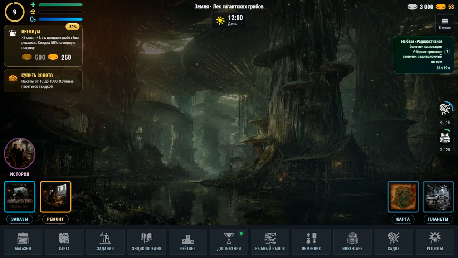Screen dimensions: 458x258
Task: Click the location title Лес гигантских грибов
Action: pos(238,6)
